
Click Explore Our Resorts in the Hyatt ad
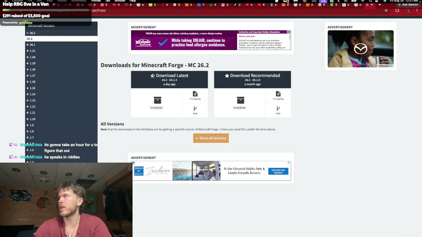[x=278, y=171]
